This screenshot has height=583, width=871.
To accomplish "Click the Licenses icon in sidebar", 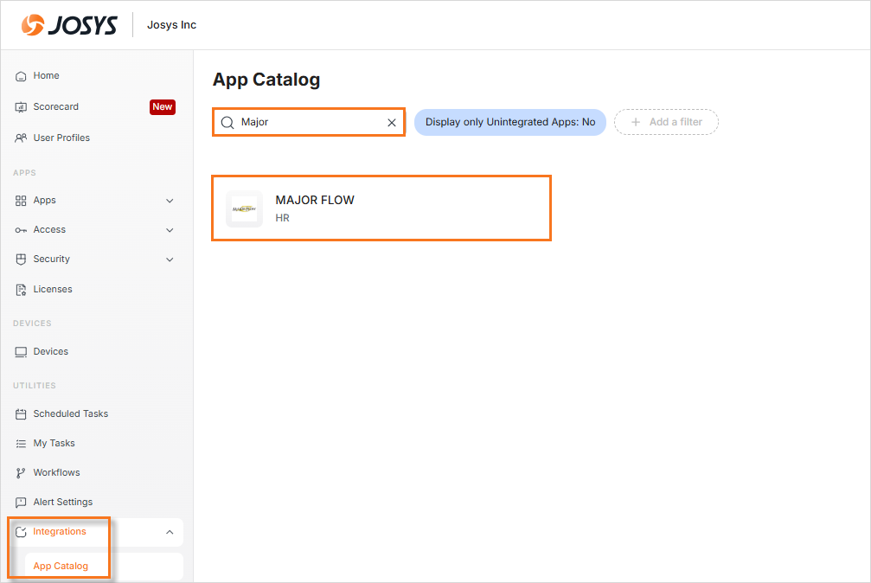I will (22, 290).
